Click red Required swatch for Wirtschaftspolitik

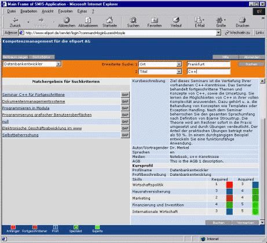tap(229, 185)
